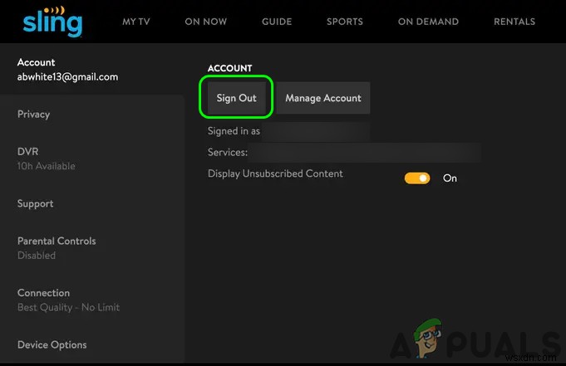Click the Sign Out button
Screen dimensions: 566x366
pos(237,98)
